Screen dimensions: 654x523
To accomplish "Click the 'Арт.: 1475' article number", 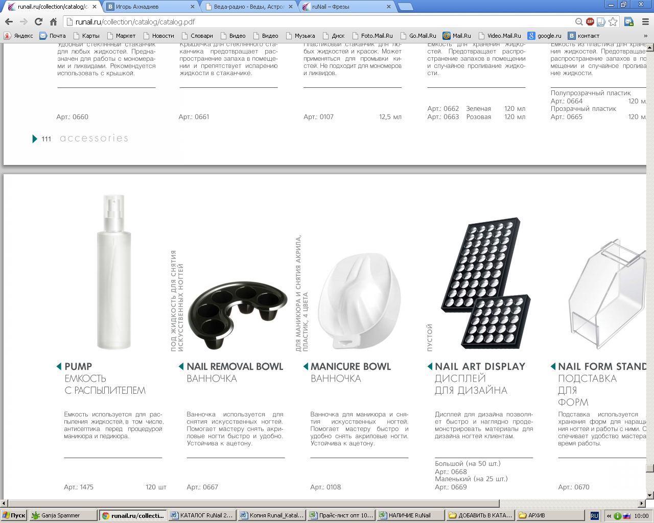I will click(79, 487).
